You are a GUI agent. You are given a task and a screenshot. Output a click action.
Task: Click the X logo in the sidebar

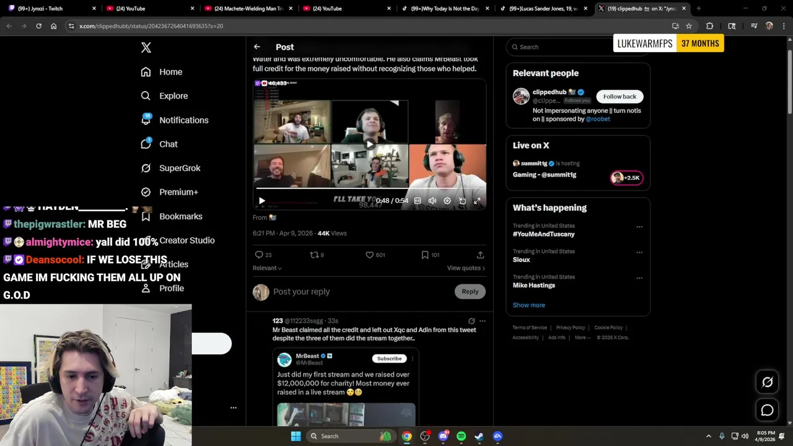(146, 48)
